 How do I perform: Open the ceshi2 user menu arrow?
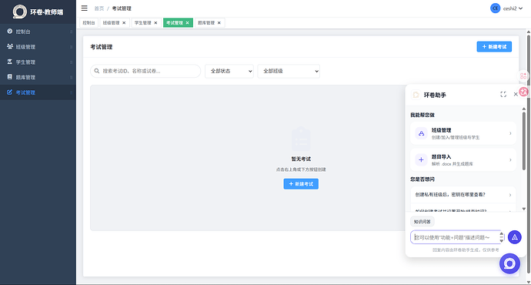(x=520, y=8)
